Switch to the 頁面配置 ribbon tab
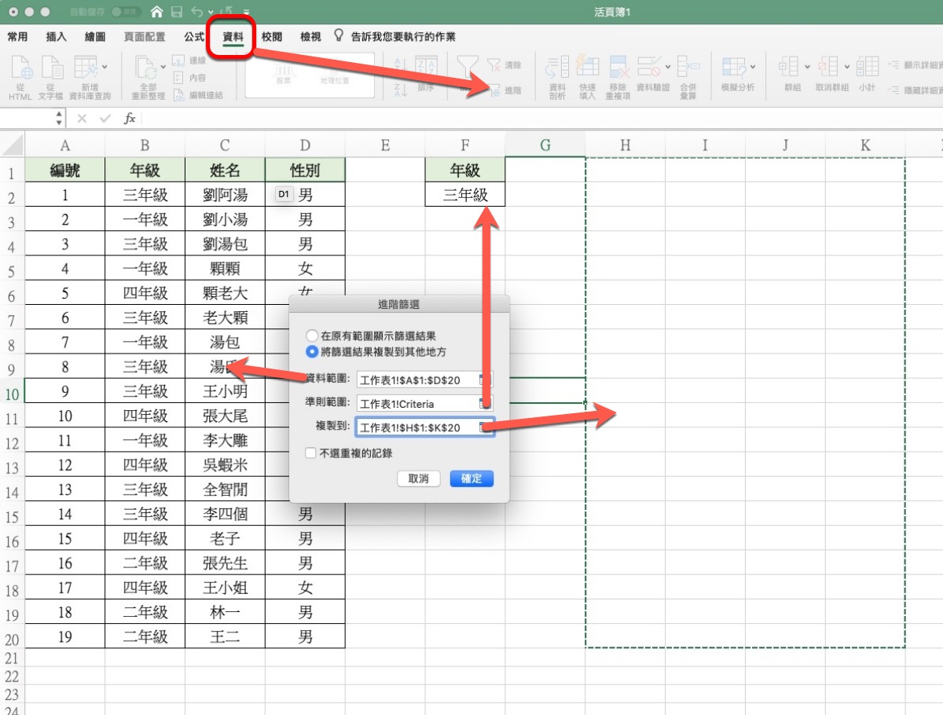943x715 pixels. [x=145, y=37]
